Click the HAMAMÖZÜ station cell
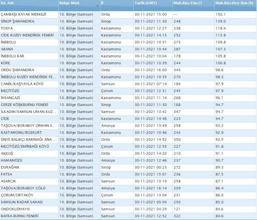257x220 pixels. (12, 160)
